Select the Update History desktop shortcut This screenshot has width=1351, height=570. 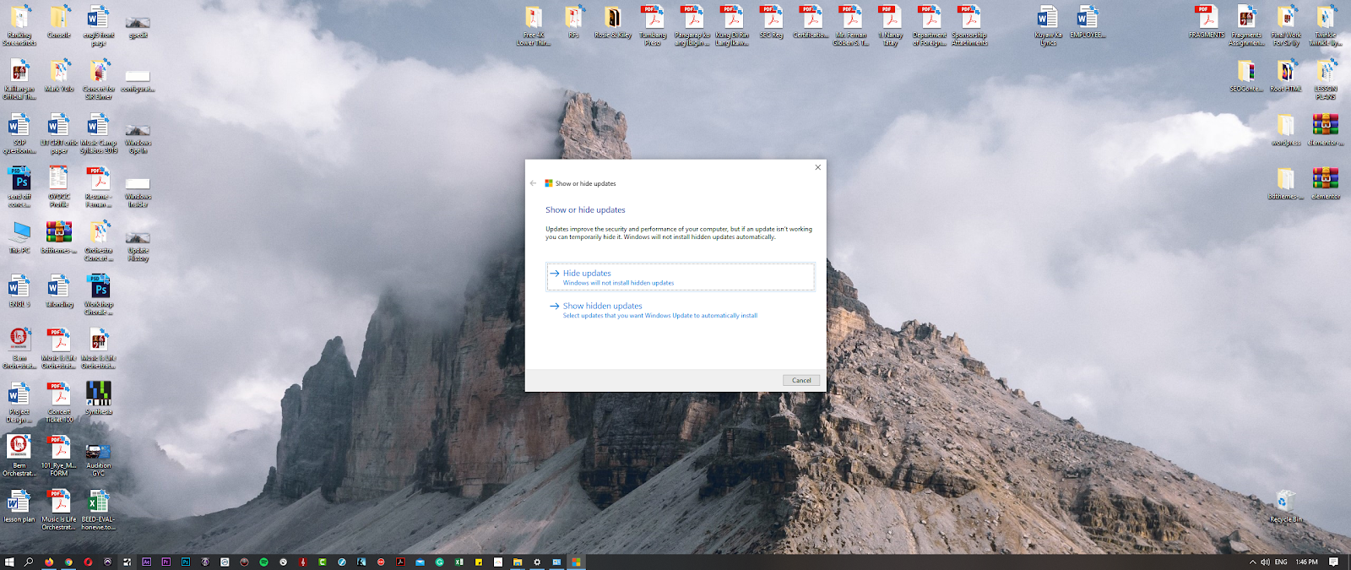138,245
